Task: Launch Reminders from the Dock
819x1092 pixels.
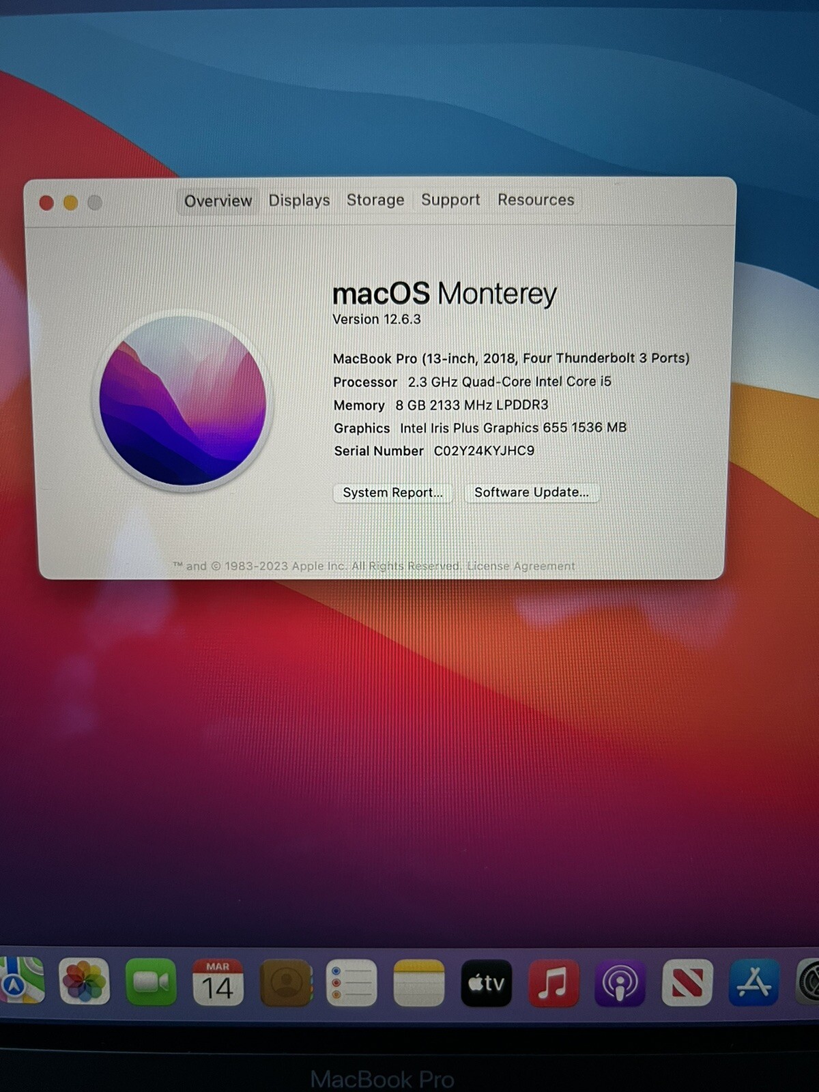Action: [351, 981]
